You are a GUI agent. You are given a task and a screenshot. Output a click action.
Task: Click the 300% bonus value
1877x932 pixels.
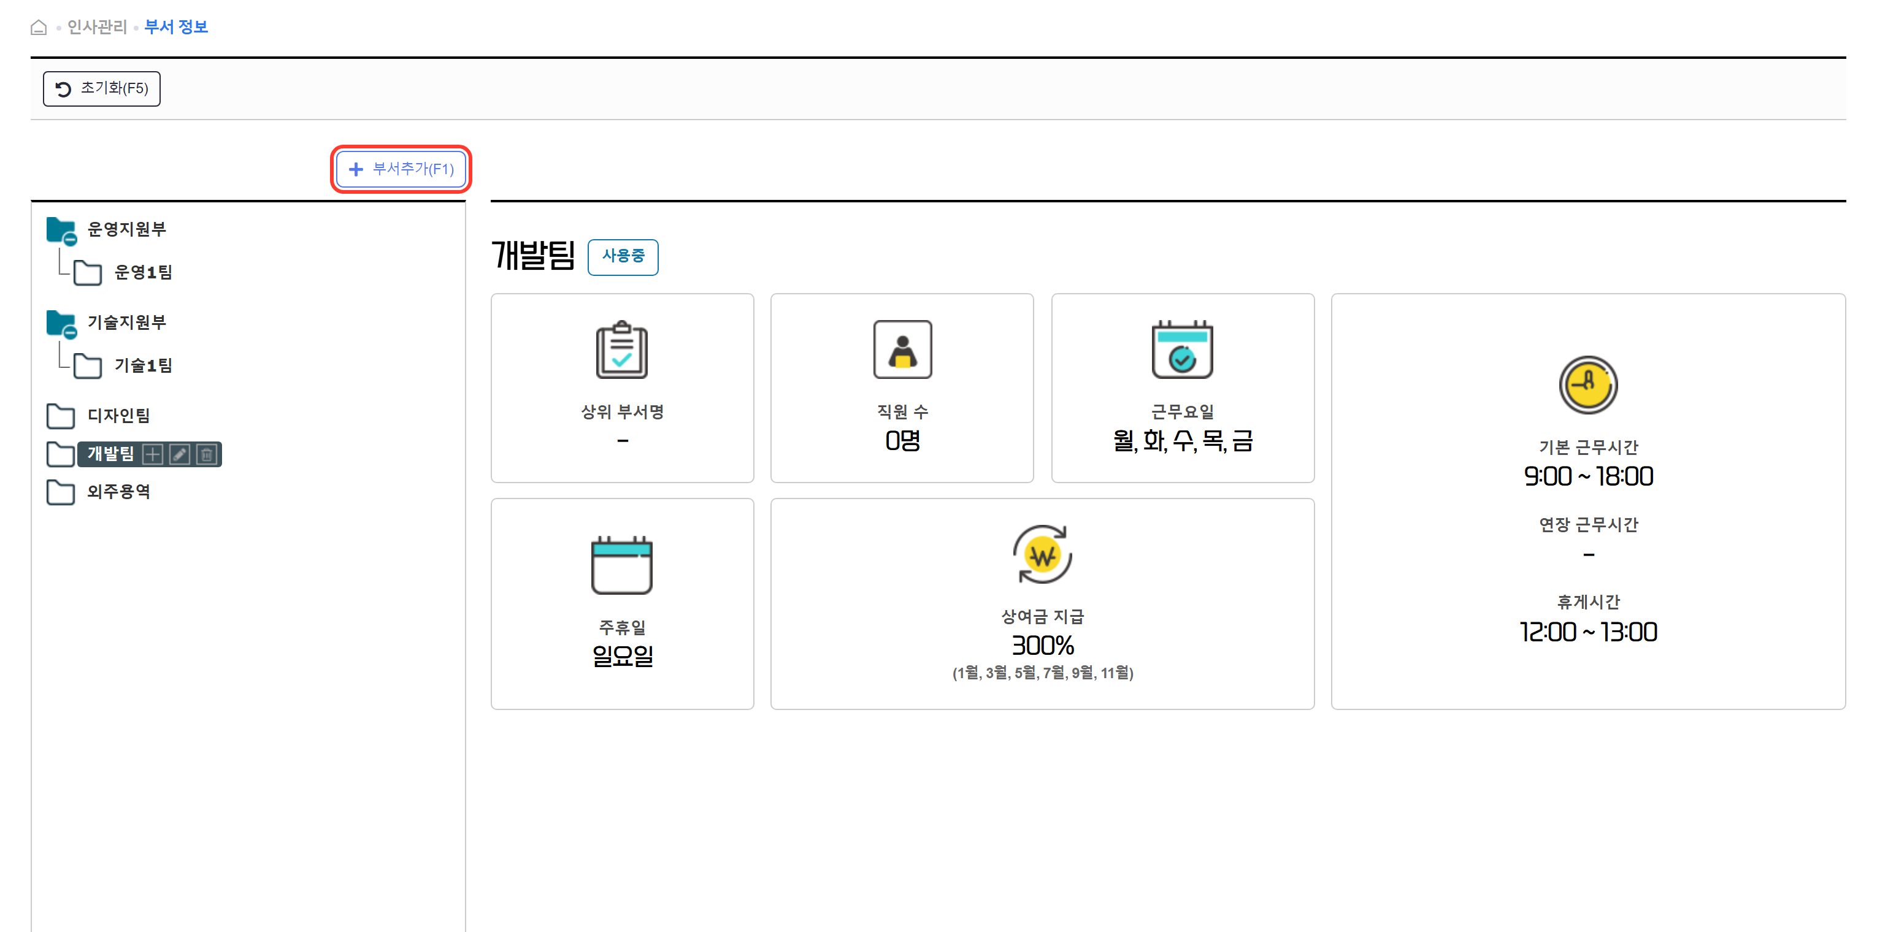pyautogui.click(x=1043, y=646)
